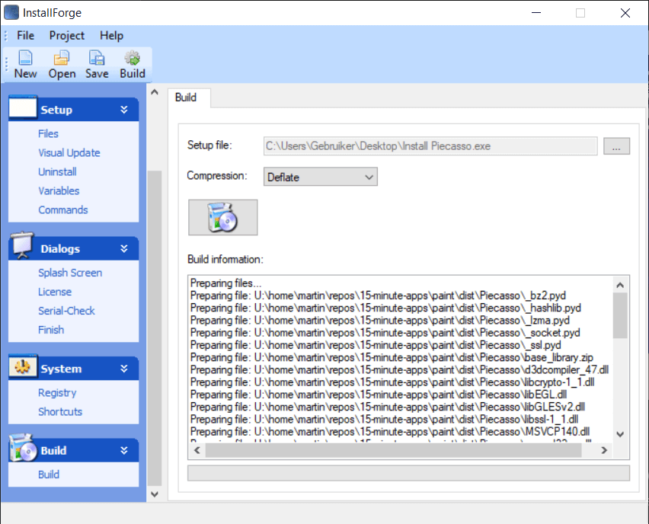649x524 pixels.
Task: Open the Compression dropdown showing Deflate
Action: click(321, 177)
